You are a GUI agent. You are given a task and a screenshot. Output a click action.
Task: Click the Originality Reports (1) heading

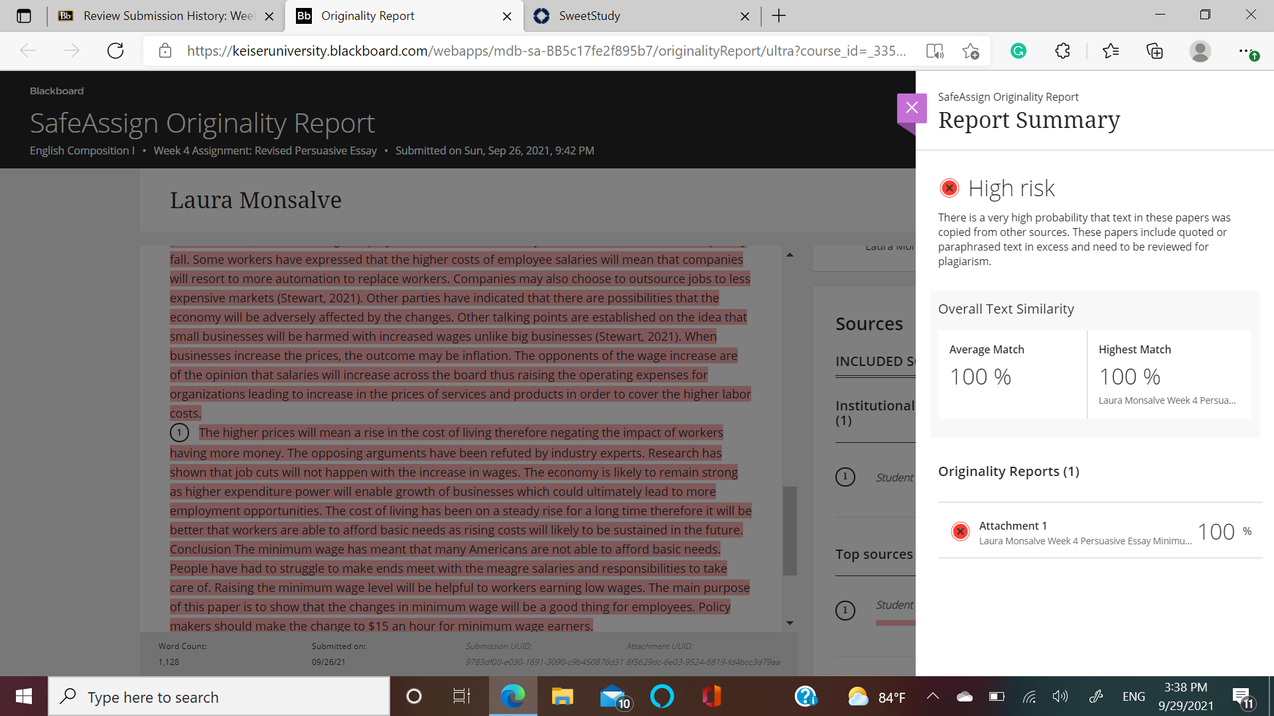1009,471
